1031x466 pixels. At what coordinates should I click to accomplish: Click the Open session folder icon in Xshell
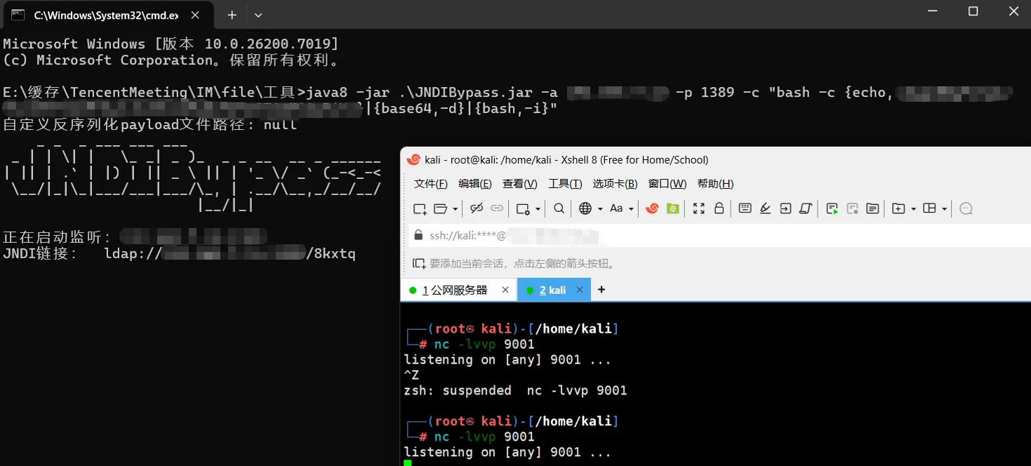tap(441, 208)
